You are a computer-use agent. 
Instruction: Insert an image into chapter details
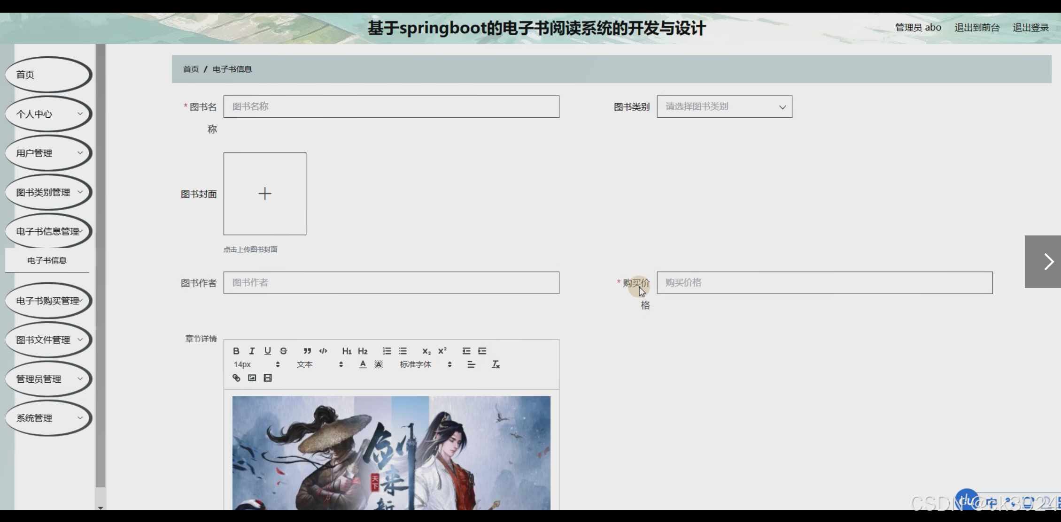[x=252, y=378]
